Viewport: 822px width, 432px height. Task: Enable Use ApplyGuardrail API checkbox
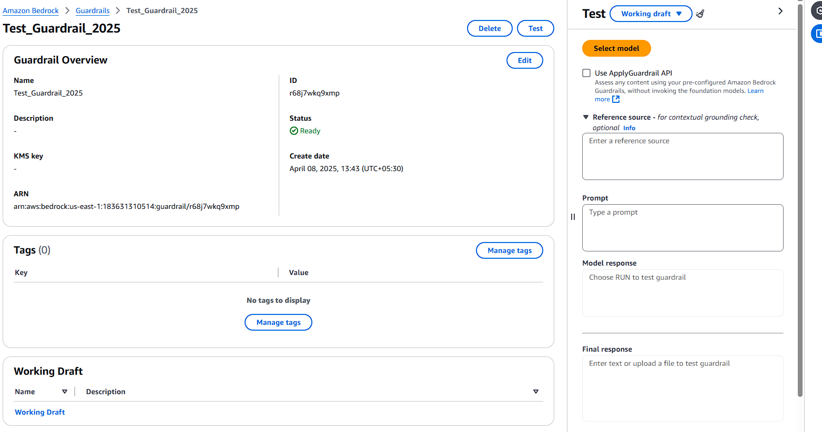(586, 73)
